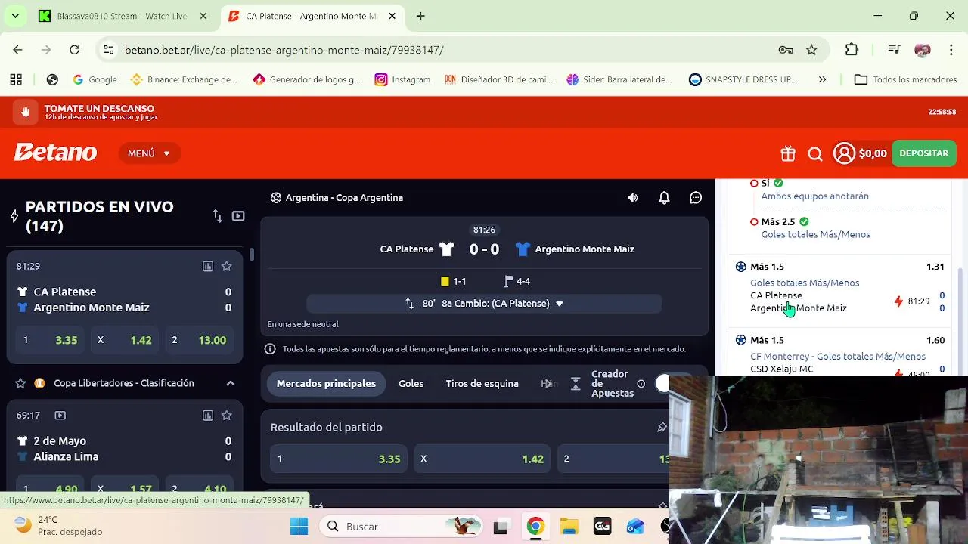The width and height of the screenshot is (968, 544).
Task: Open File Explorer from taskbar
Action: (x=569, y=526)
